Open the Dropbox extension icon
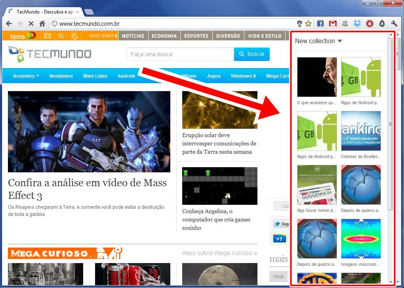Screen dimensions: 404x288 pyautogui.click(x=357, y=24)
